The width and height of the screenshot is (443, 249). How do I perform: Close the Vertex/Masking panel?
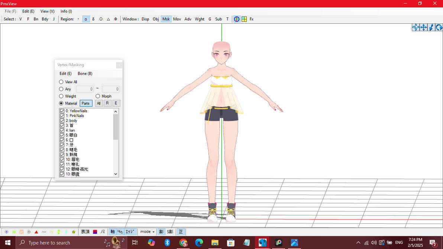coord(119,65)
